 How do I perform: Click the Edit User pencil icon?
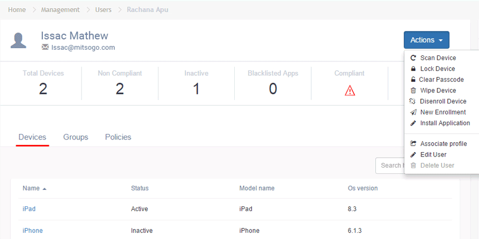coord(413,155)
